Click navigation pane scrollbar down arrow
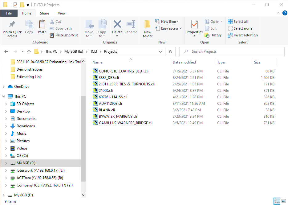The height and width of the screenshot is (205, 288). [x=83, y=195]
